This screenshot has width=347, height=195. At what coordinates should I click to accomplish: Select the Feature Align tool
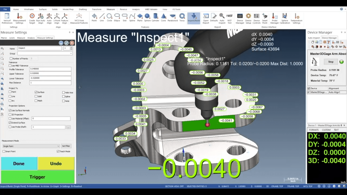coord(65,18)
